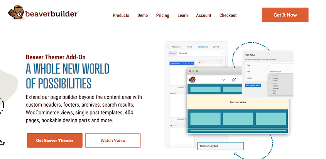Viewport: 326px width, 159px height.
Task: Open the Type dropdown showing Themer Layout
Action: pyautogui.click(x=281, y=72)
